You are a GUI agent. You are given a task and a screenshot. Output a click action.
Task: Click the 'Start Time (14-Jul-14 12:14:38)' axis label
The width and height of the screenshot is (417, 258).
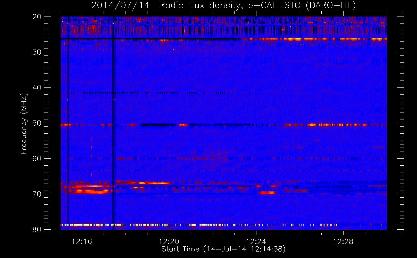click(x=223, y=249)
